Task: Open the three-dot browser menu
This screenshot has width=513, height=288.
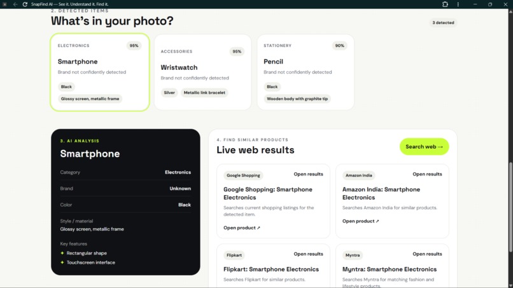Action: pyautogui.click(x=458, y=4)
